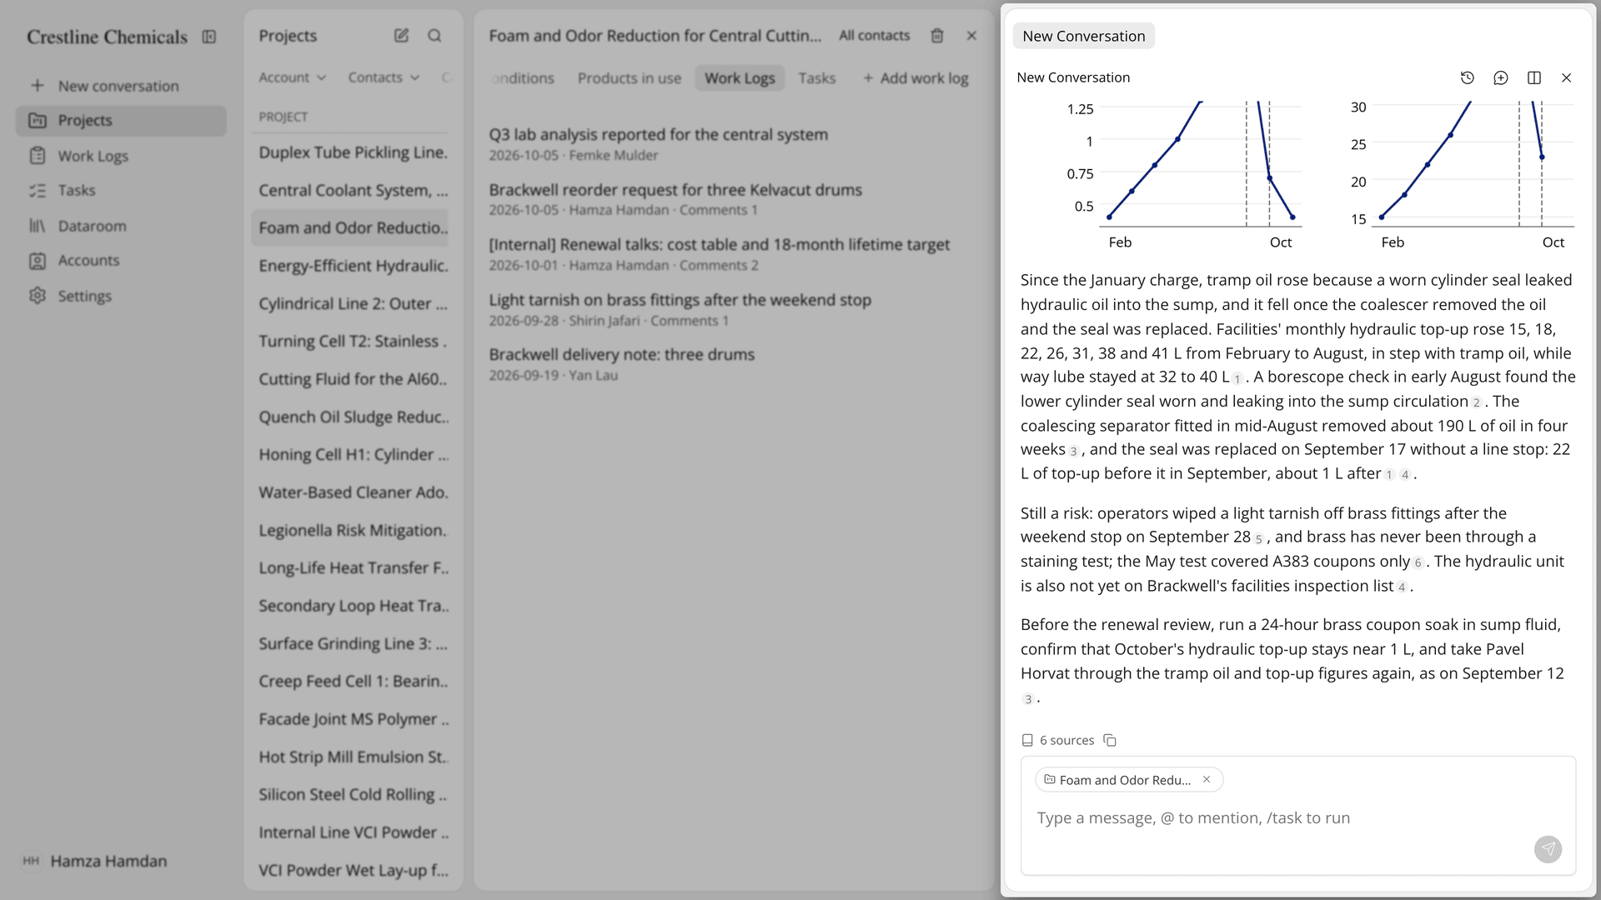
Task: Click the New Conversation tab chip
Action: [1083, 36]
